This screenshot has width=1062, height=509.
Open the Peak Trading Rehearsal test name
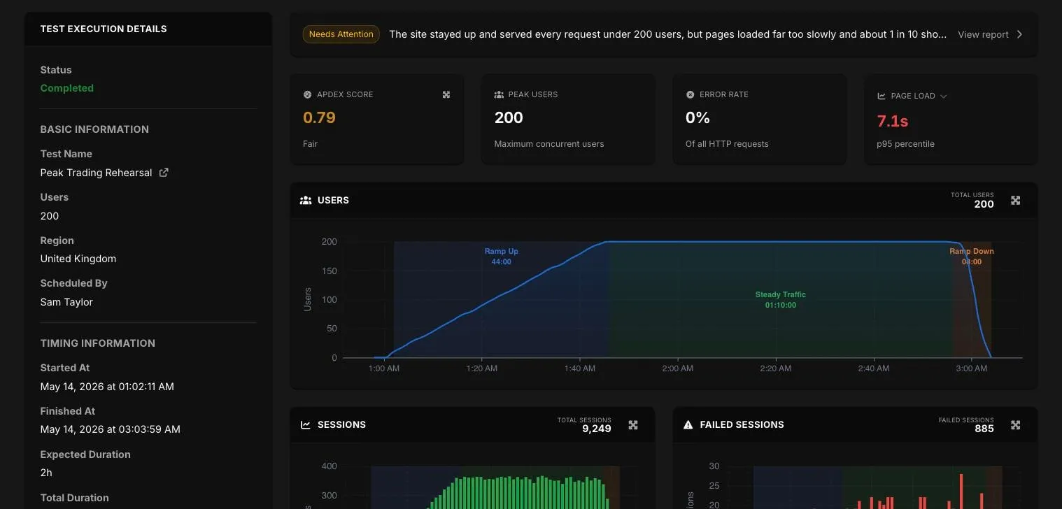(x=96, y=173)
